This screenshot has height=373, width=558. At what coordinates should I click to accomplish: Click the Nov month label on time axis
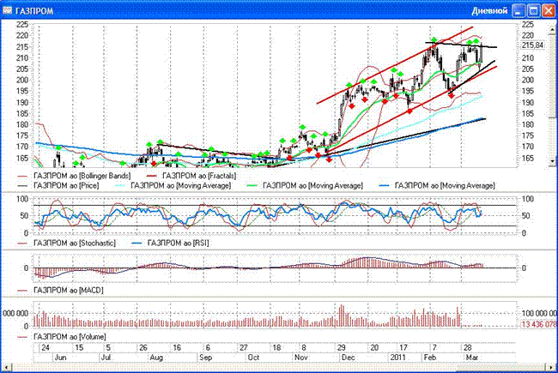point(301,358)
